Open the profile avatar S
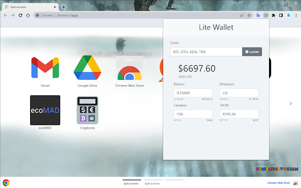 288,16
